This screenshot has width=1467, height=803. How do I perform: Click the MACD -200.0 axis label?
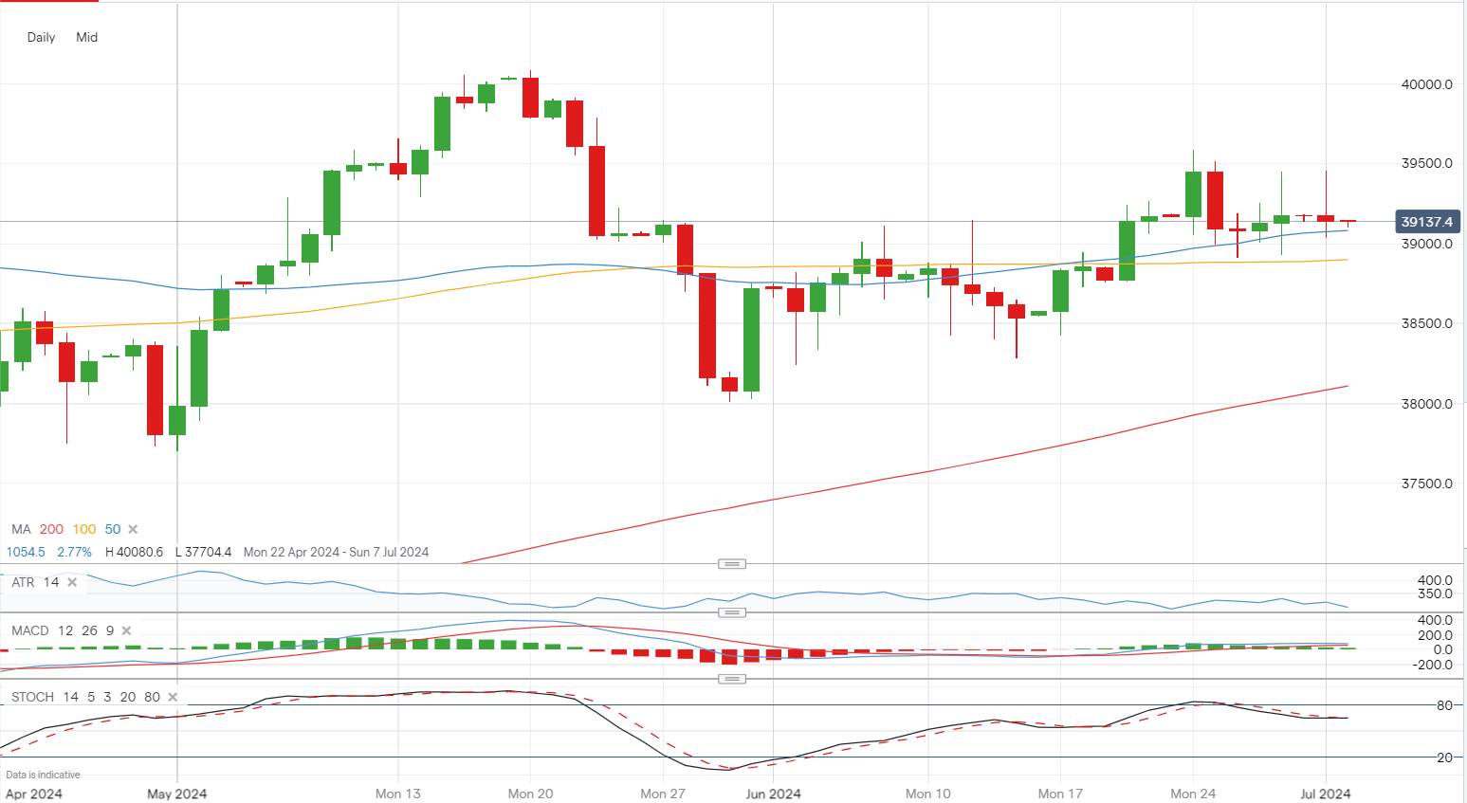[x=1432, y=665]
